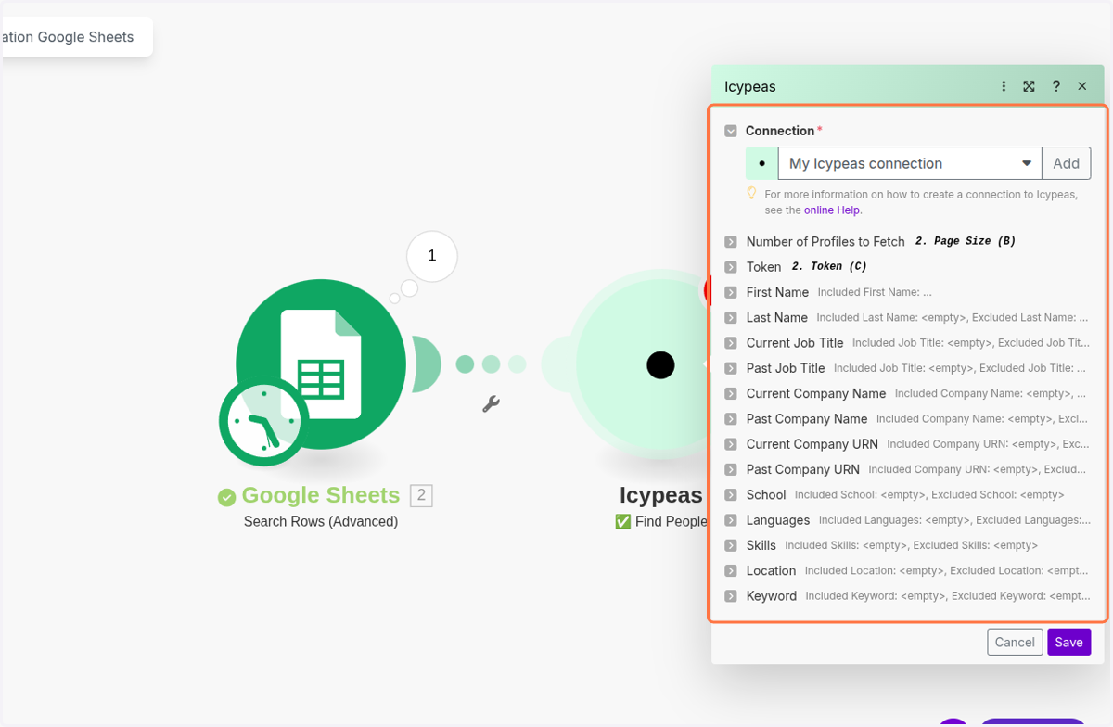Expand Number of Profiles to Fetch
The width and height of the screenshot is (1113, 727).
[731, 242]
